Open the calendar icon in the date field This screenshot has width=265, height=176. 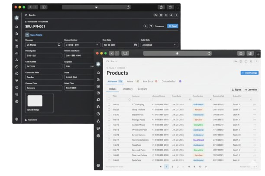pos(135,45)
